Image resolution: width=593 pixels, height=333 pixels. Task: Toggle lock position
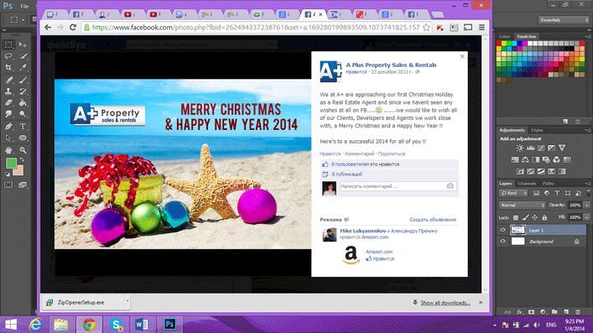pos(535,217)
